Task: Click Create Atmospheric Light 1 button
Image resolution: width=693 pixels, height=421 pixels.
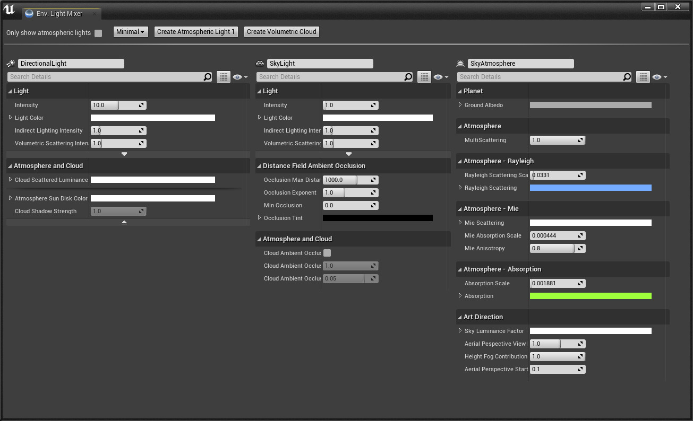Action: pos(196,32)
